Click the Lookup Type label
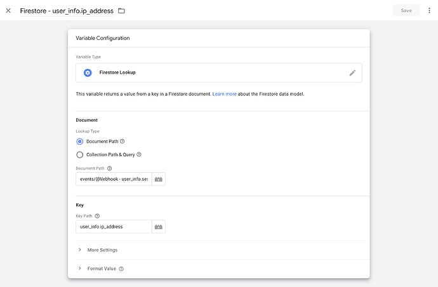 point(88,131)
